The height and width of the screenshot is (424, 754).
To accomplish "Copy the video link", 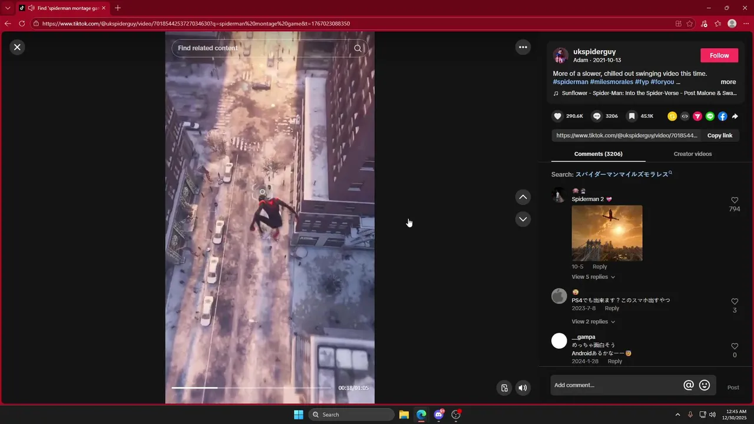I will (720, 135).
